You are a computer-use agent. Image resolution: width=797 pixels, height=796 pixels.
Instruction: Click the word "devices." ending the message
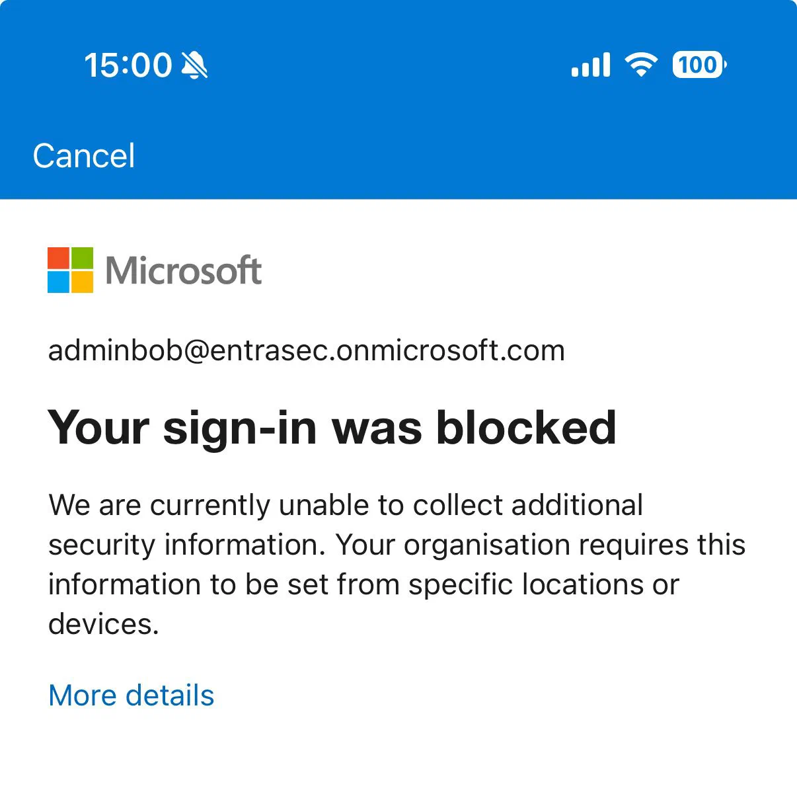[x=104, y=624]
